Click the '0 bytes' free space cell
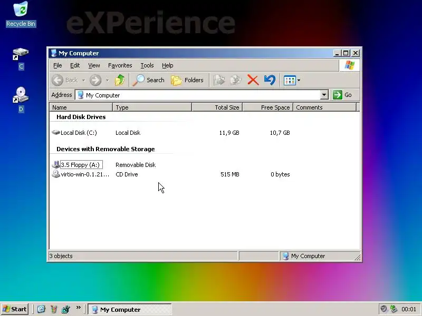 [280, 174]
